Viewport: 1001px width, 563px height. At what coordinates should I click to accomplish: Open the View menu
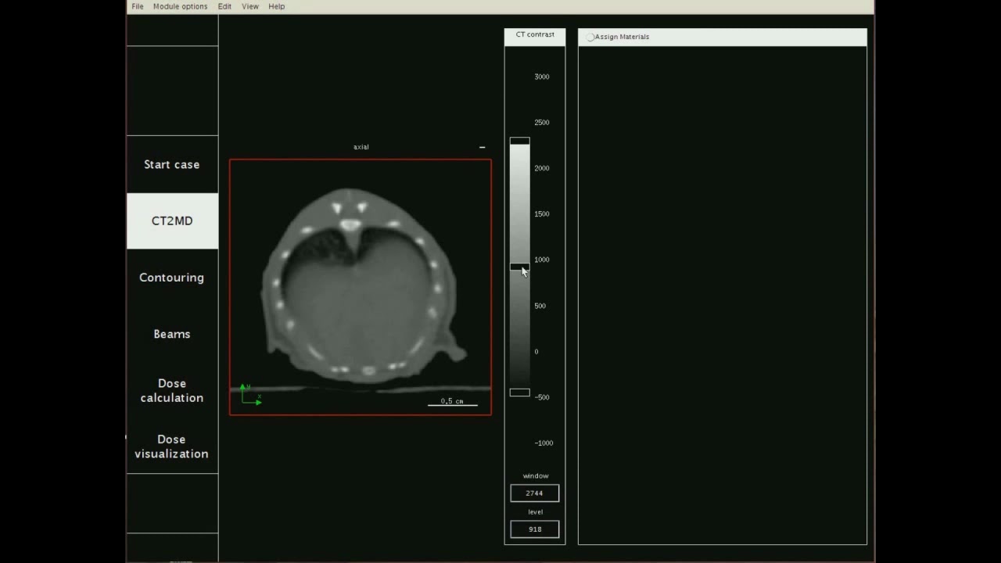point(250,6)
